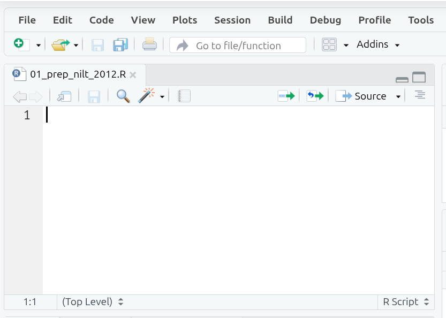Toggle the document outline panel
This screenshot has width=446, height=318.
click(420, 95)
